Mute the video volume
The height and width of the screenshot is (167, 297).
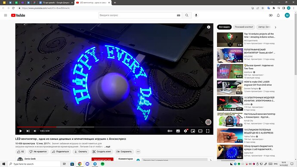[35, 131]
